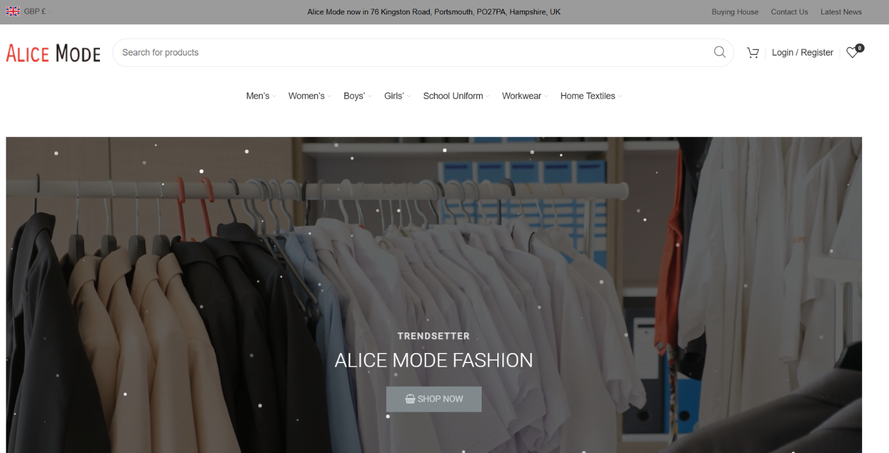
Task: Focus the Search for products field
Action: coord(406,52)
